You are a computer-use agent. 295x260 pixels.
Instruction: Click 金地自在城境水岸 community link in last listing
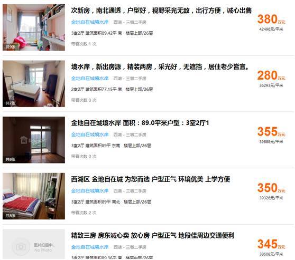(90, 247)
